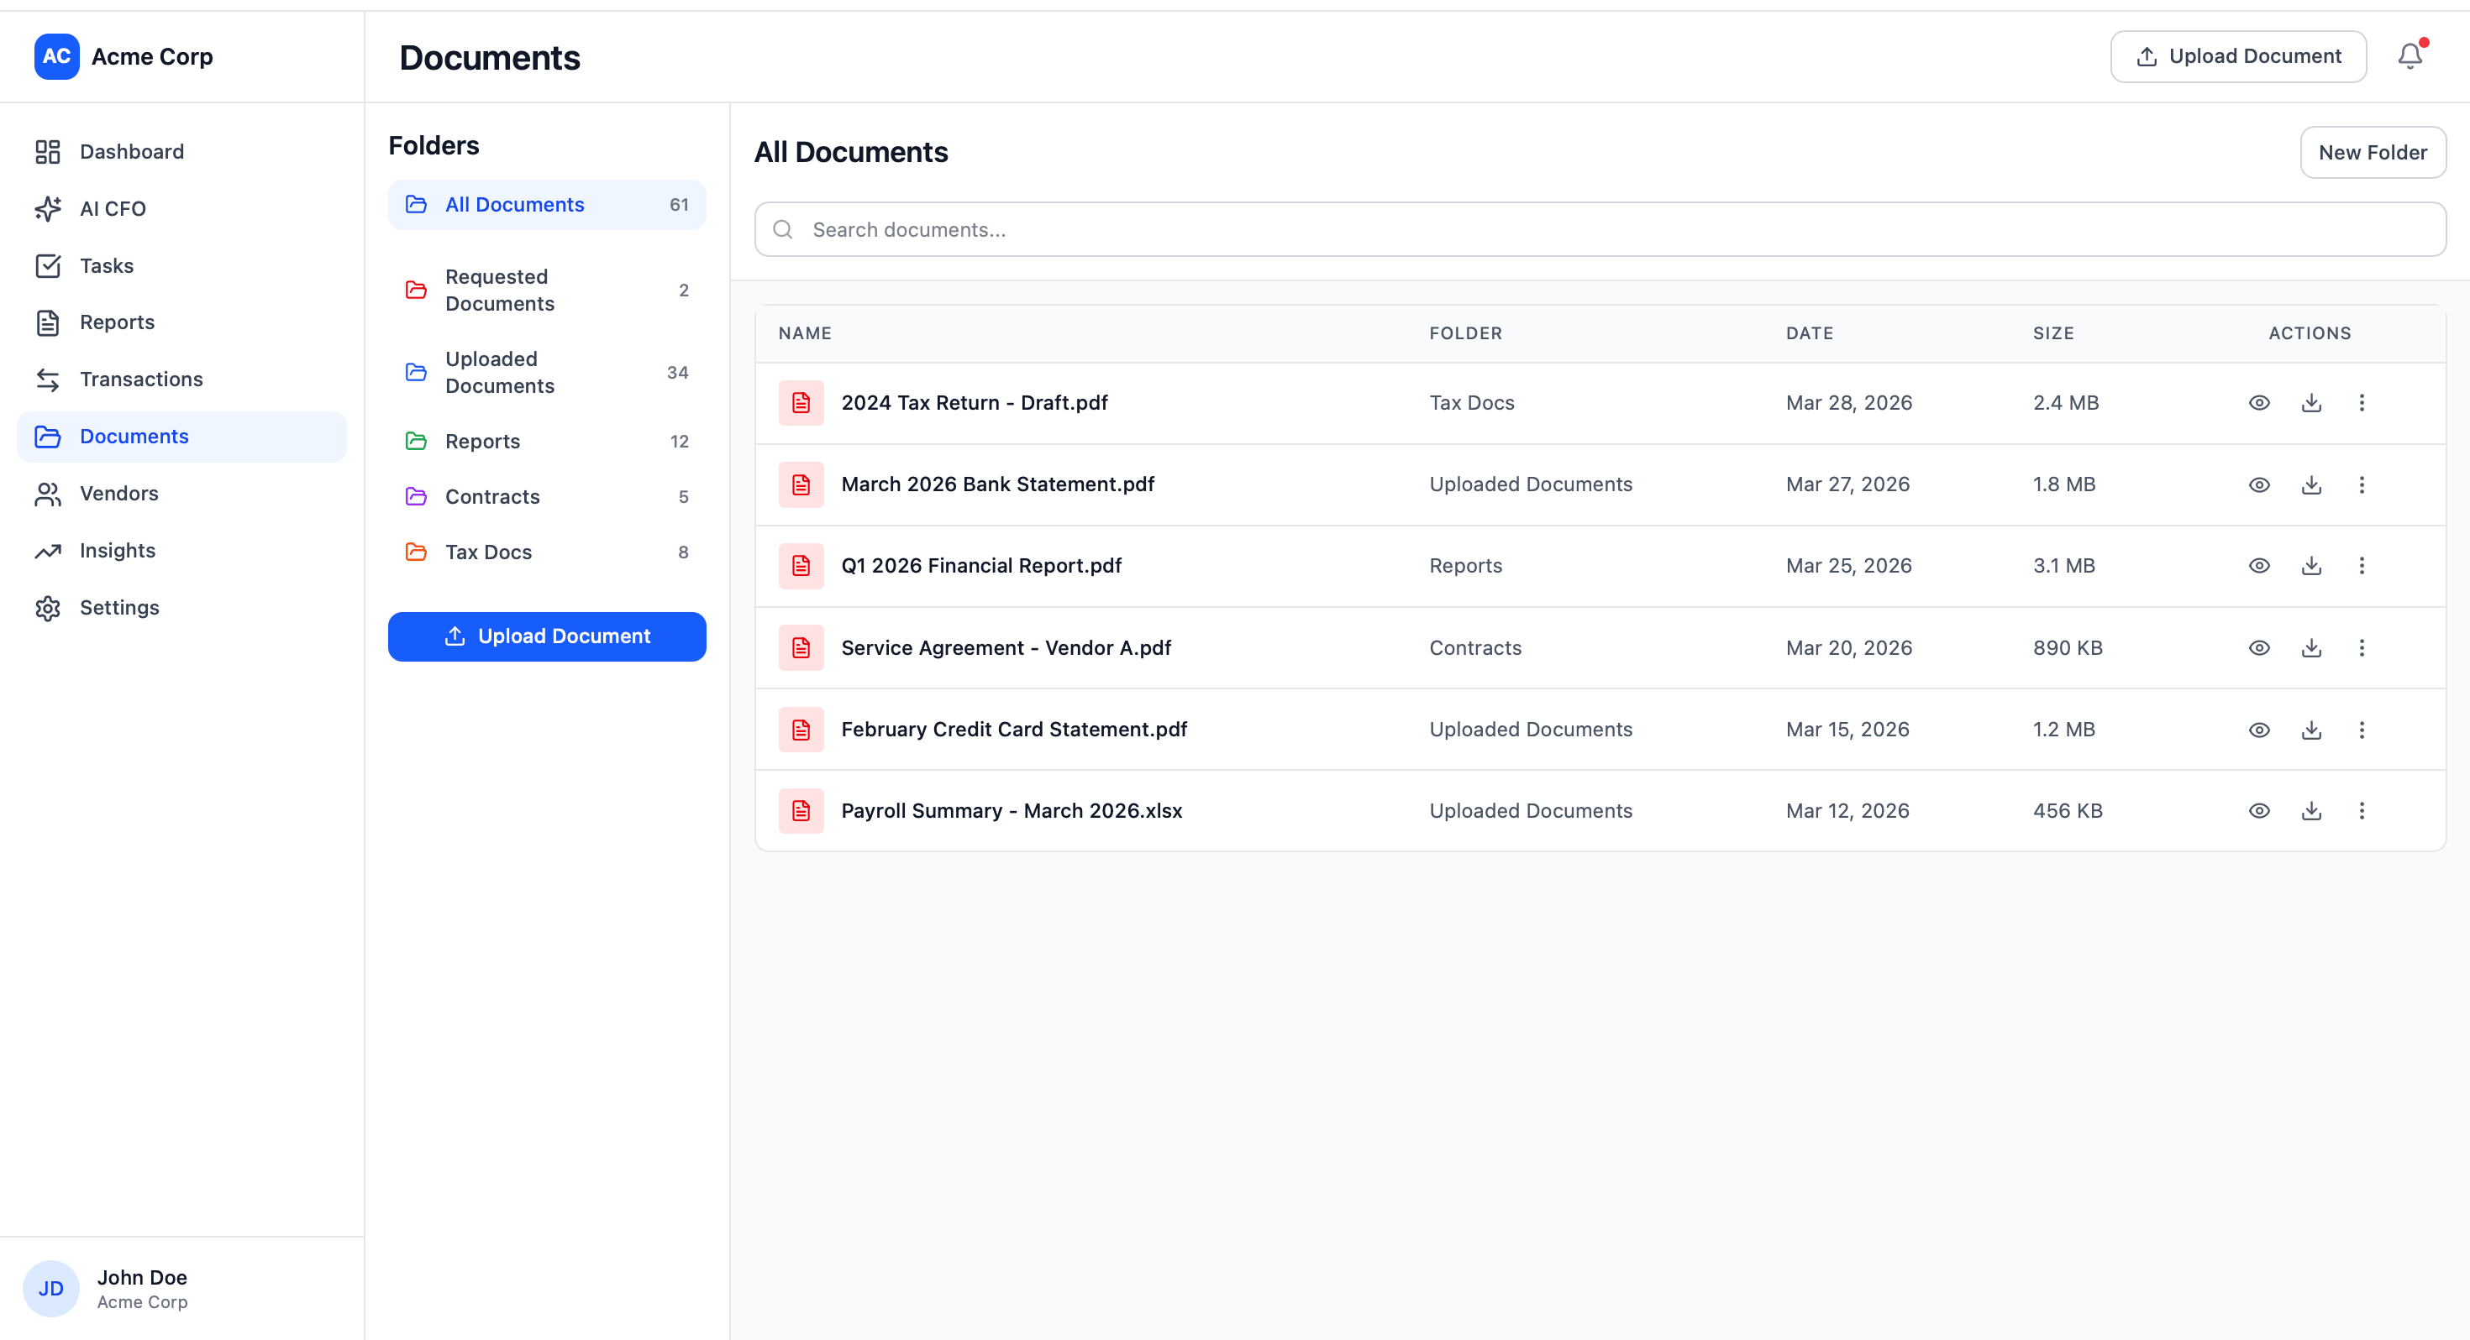Click the DATE column header
Viewport: 2470px width, 1340px height.
[x=1810, y=332]
